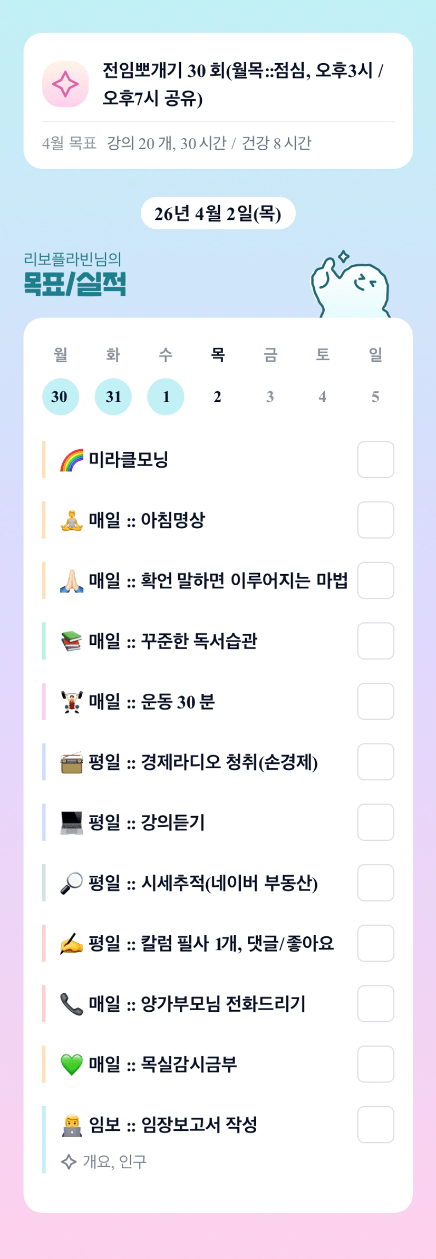
Task: Select Sunday the 5th in calendar
Action: pos(375,396)
